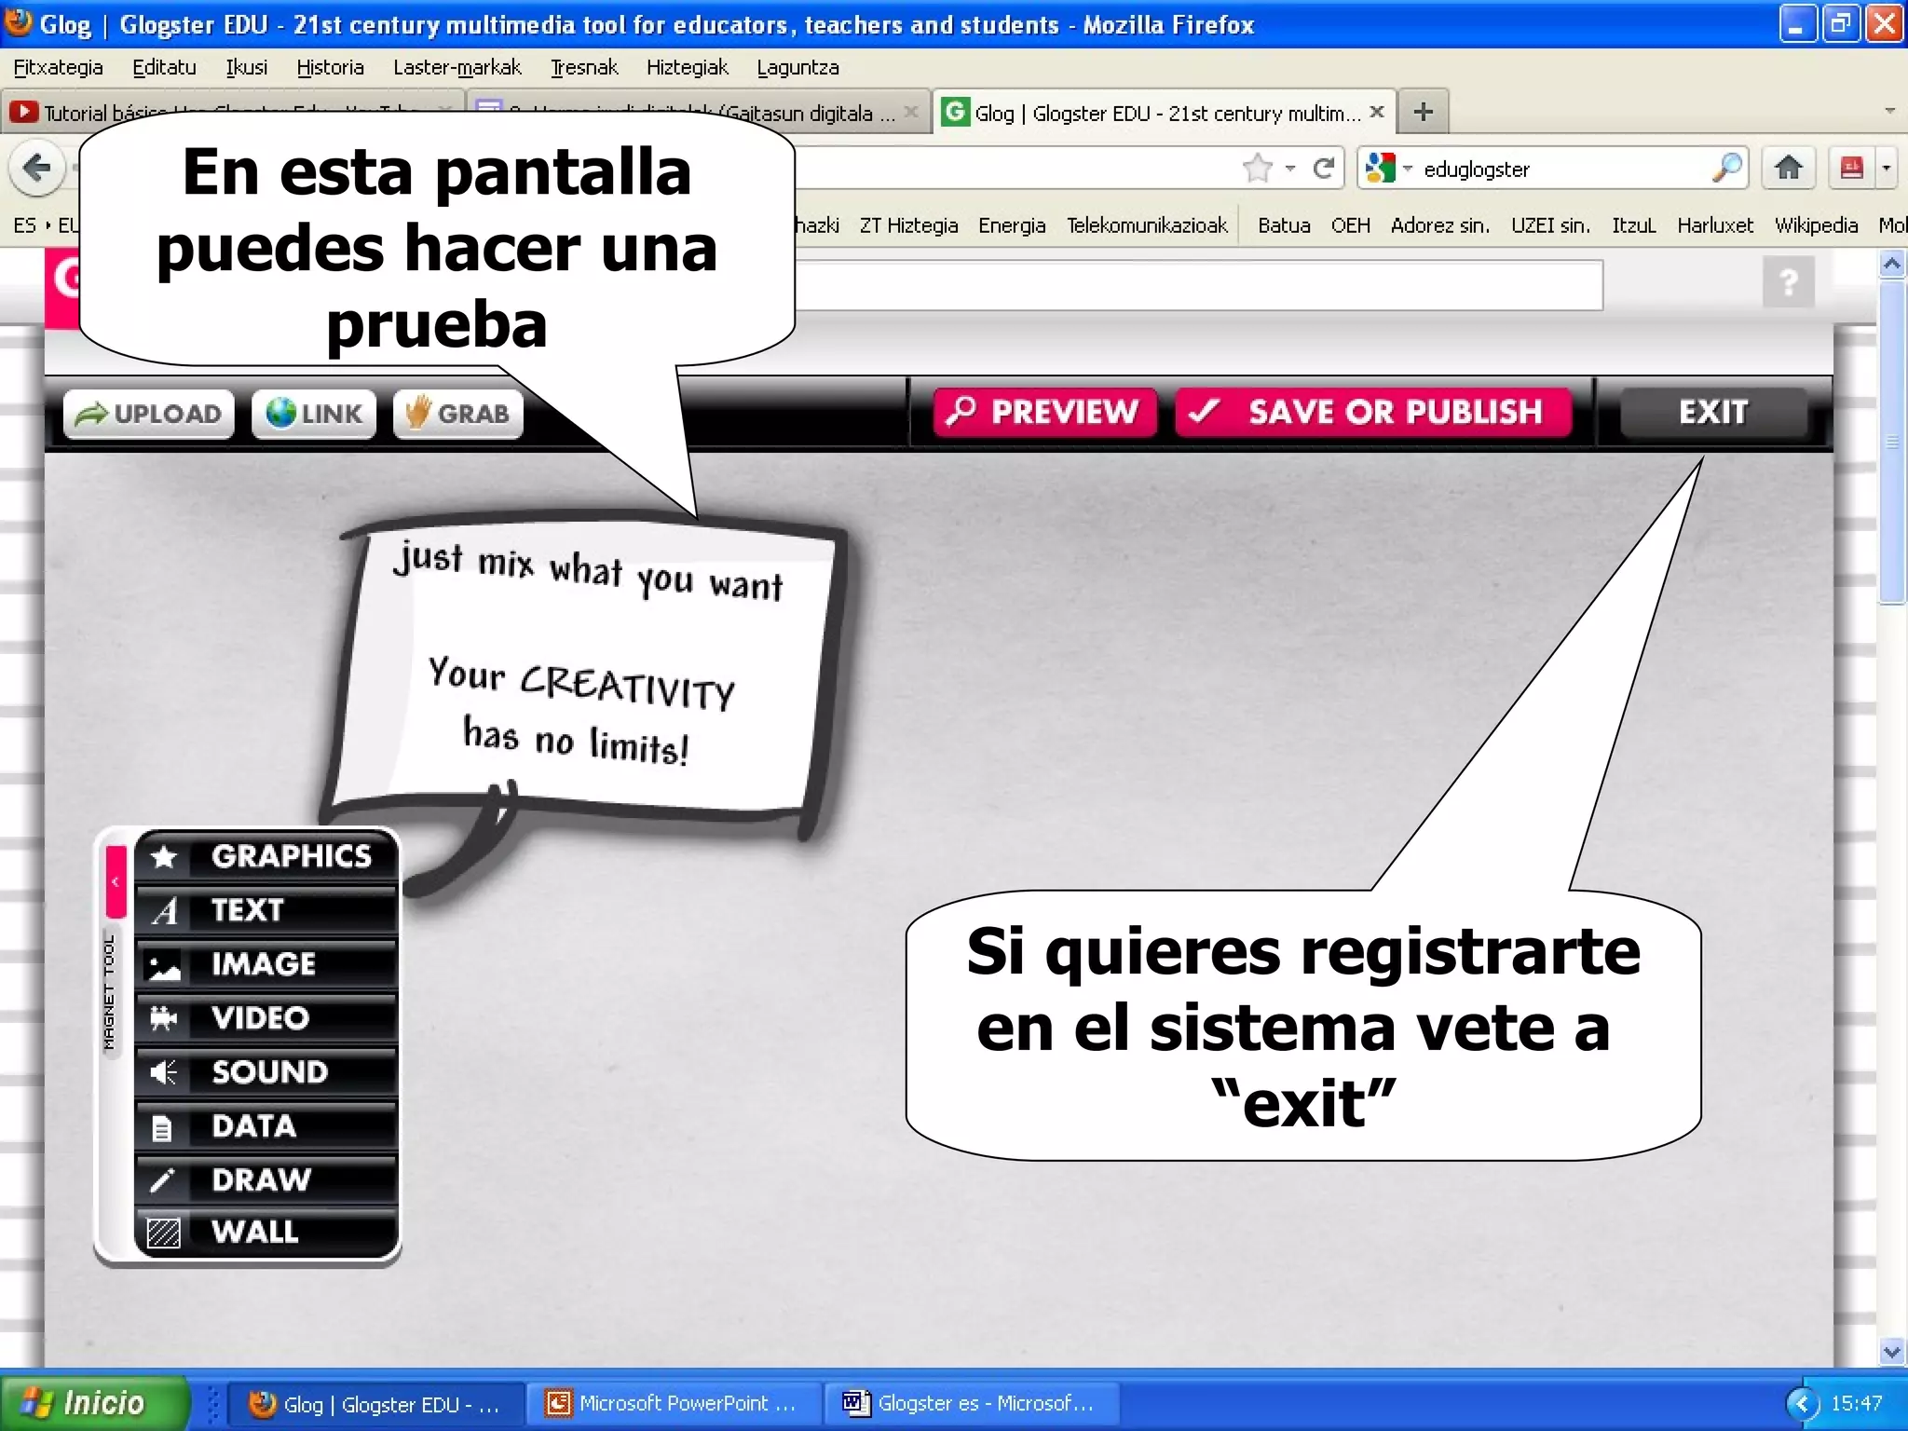Screen dimensions: 1908x1431
Task: Click the Grab button with hand icon
Action: click(458, 414)
